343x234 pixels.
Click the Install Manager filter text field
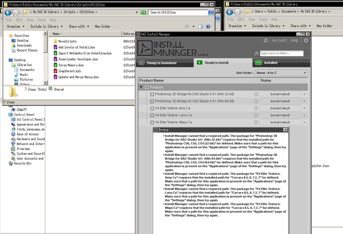[281, 53]
